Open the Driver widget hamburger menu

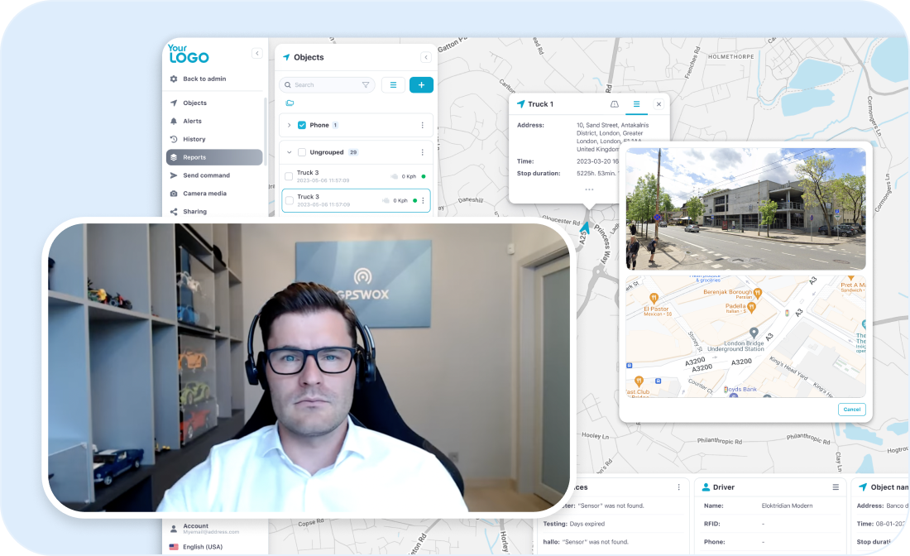click(836, 487)
